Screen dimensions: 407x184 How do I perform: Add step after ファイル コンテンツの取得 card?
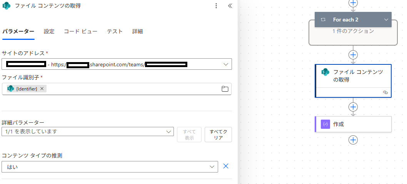coord(353,107)
